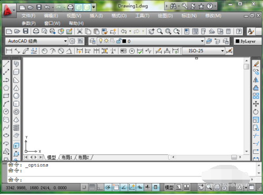This screenshot has width=263, height=195.
Task: Toggle Polar tracking in status bar
Action: [x=108, y=187]
